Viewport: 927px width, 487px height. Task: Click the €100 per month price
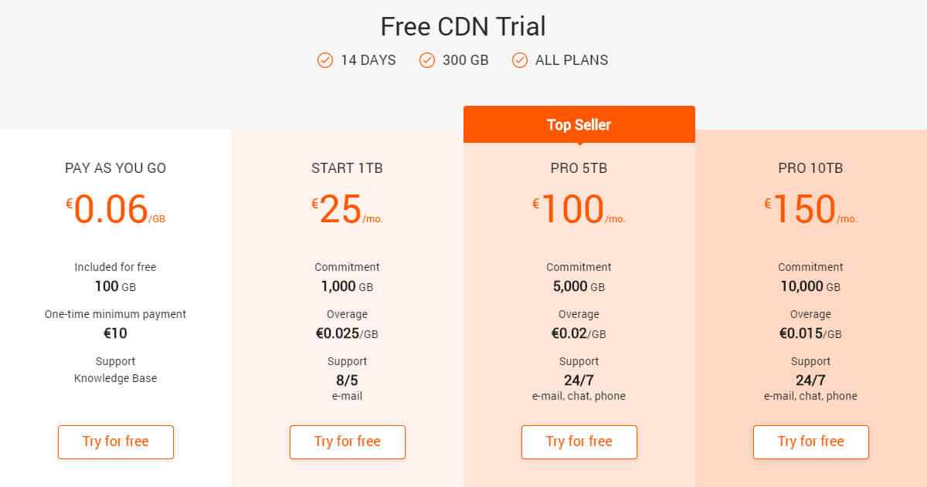[x=579, y=209]
